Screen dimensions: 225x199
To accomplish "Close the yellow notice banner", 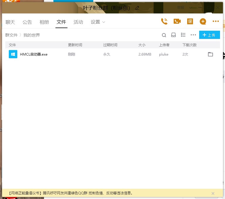I will (213, 193).
